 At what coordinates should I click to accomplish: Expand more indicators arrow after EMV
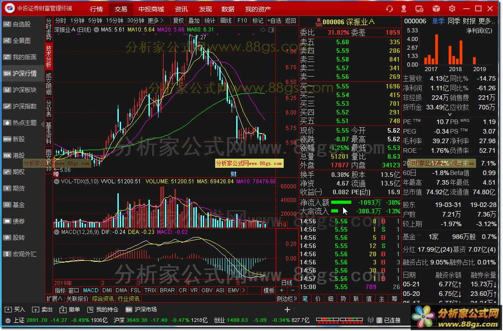point(244,291)
